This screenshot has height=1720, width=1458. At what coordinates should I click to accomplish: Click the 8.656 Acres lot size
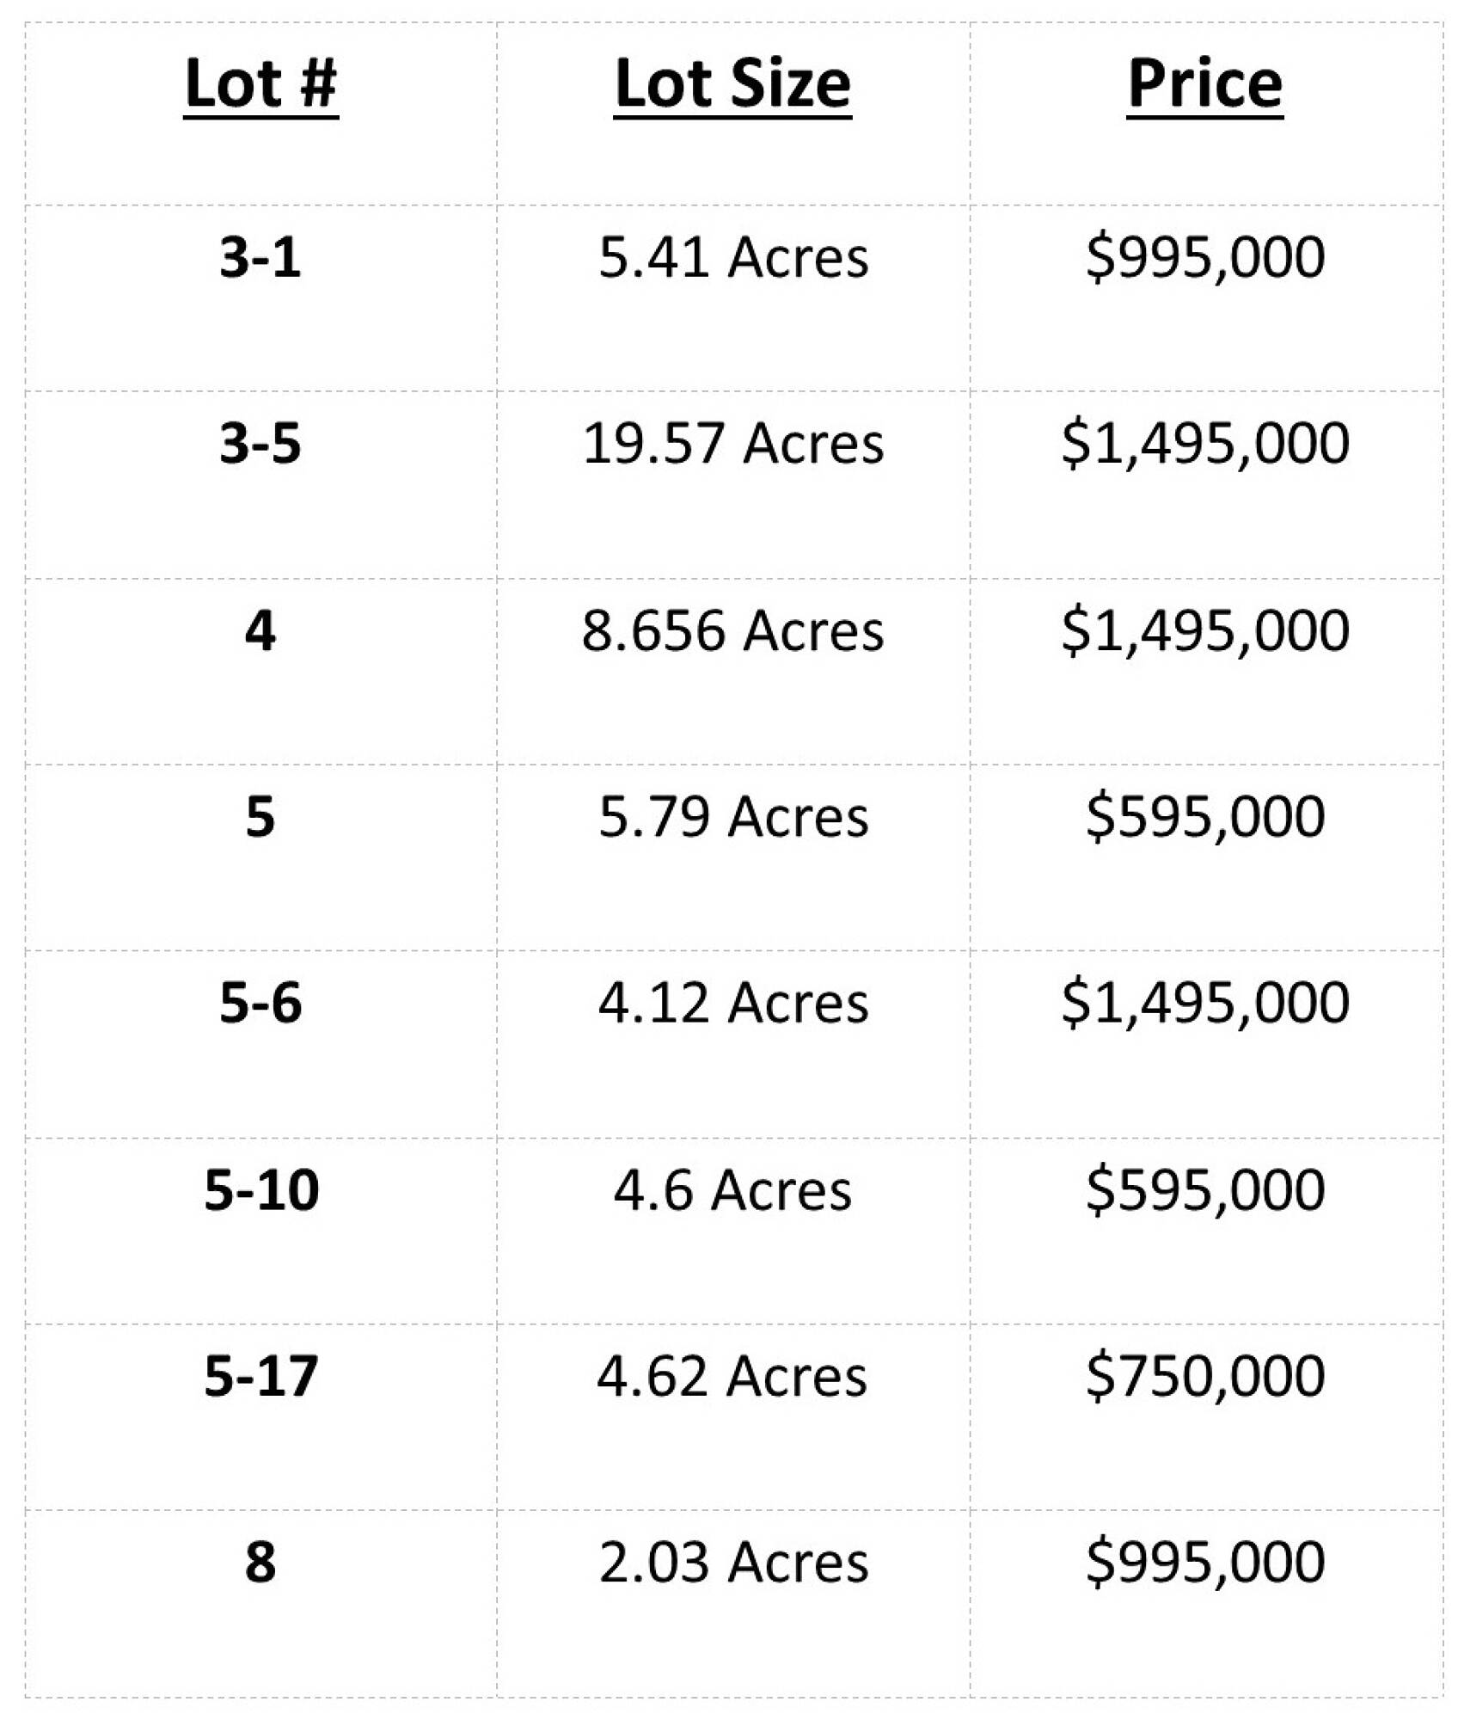coord(732,630)
